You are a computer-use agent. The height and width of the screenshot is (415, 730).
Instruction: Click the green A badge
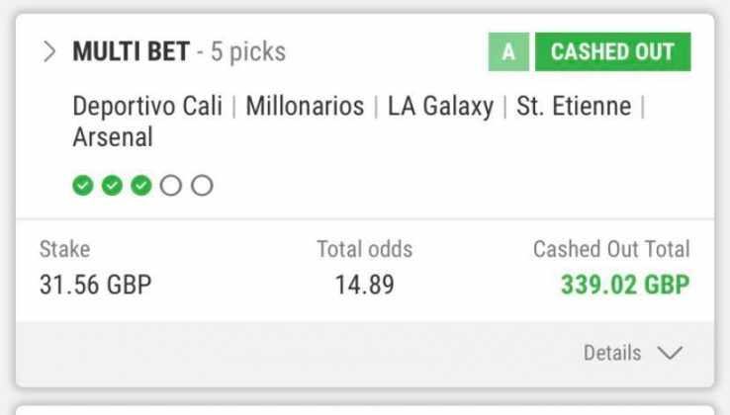coord(508,52)
